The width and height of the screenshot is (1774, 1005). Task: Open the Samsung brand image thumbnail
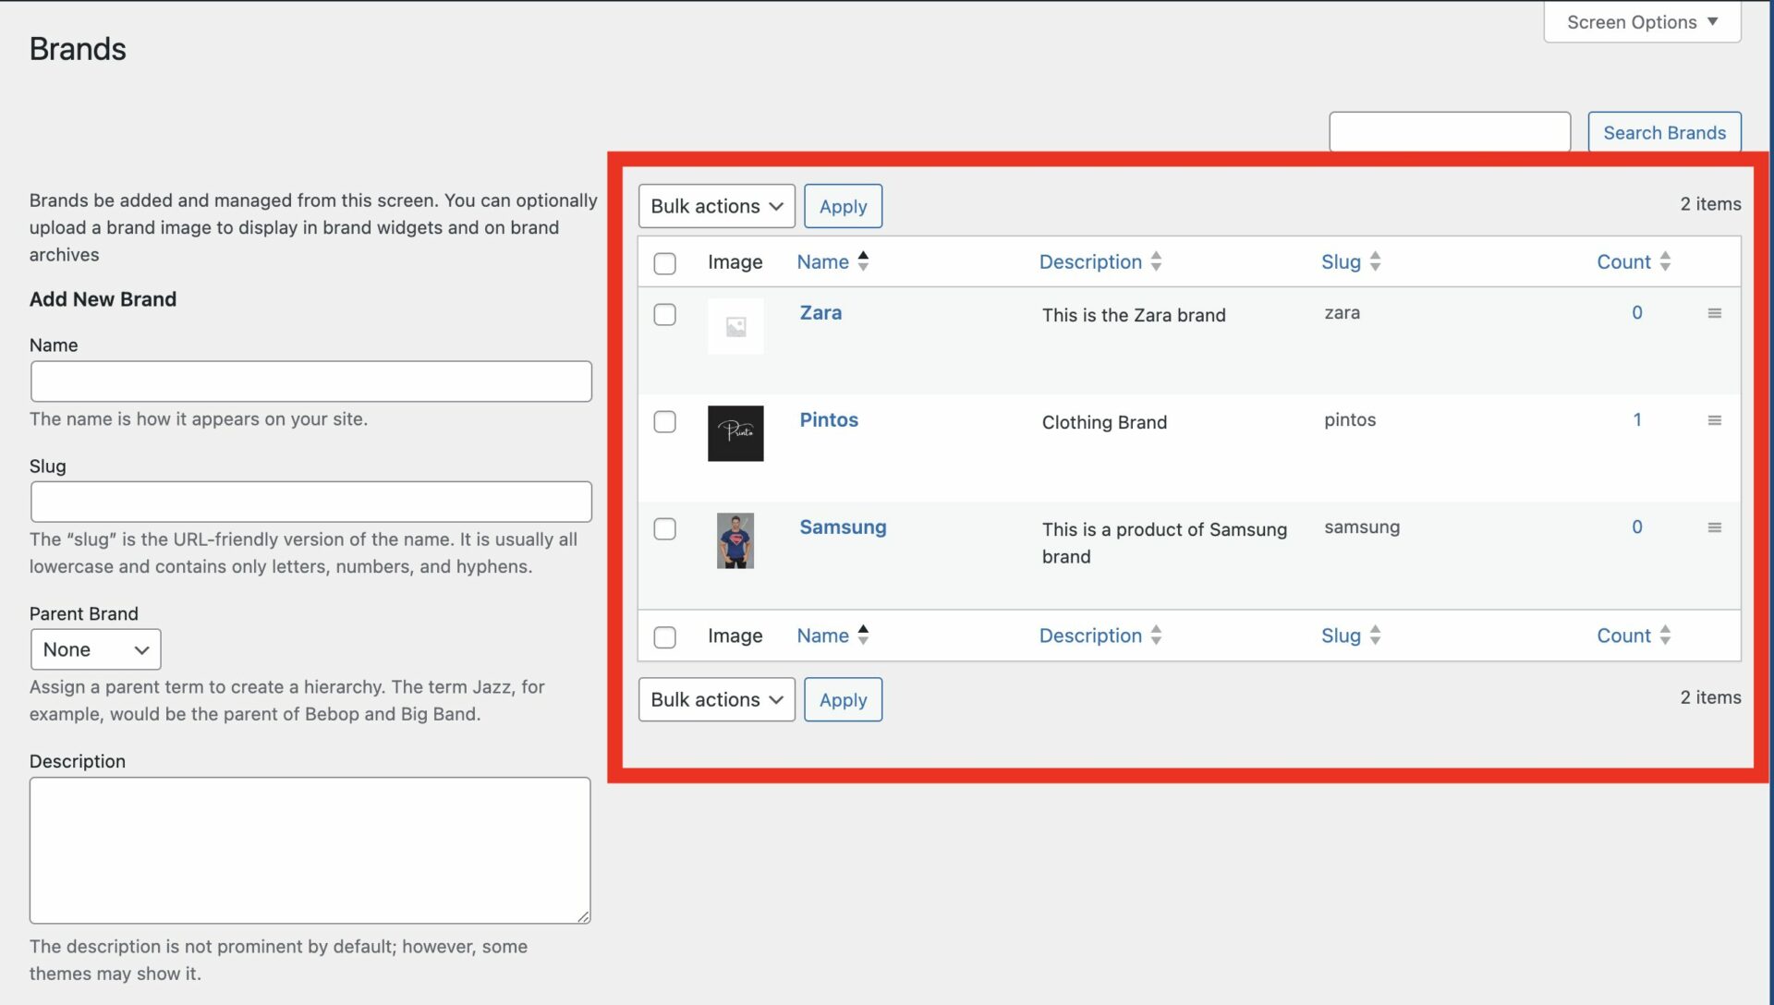[735, 540]
